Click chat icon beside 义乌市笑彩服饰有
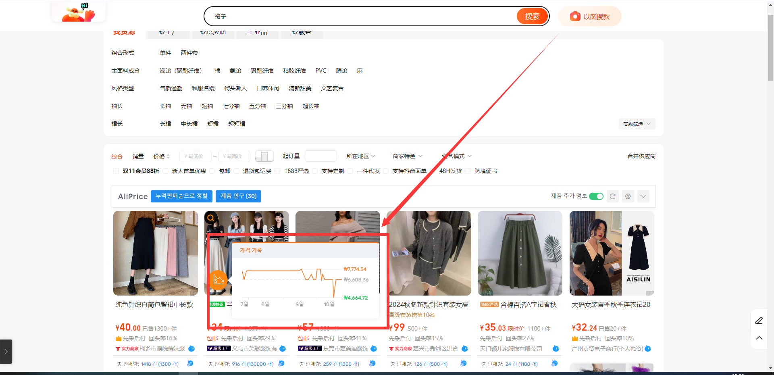The width and height of the screenshot is (774, 375). 283,348
